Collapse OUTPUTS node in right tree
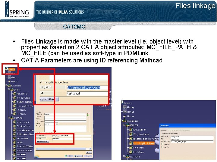217x162 pixels. (x=125, y=156)
